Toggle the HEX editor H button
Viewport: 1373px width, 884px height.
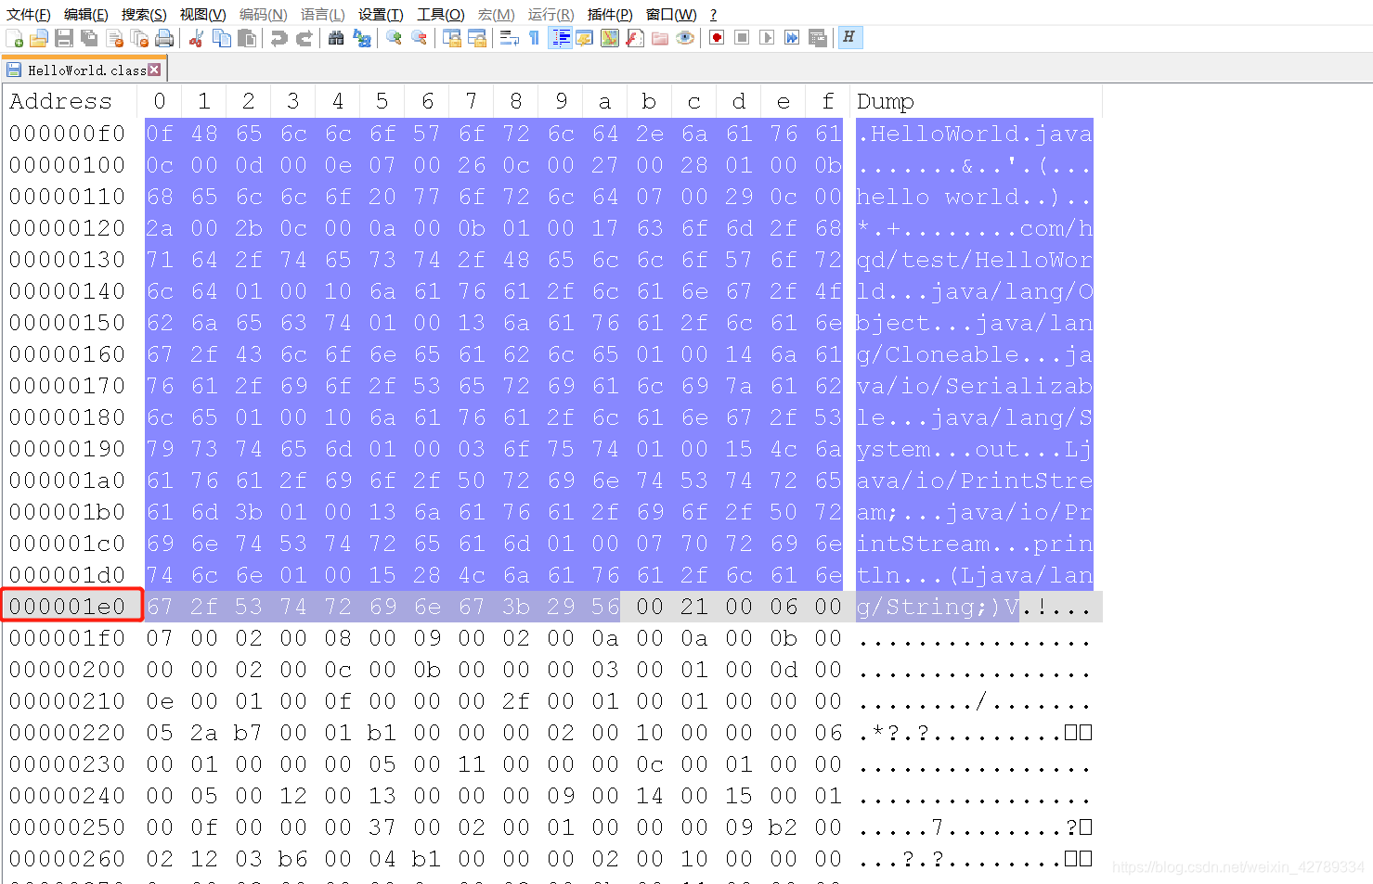point(849,38)
